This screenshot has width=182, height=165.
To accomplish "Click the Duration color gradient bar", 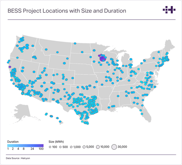I will [x=25, y=145].
